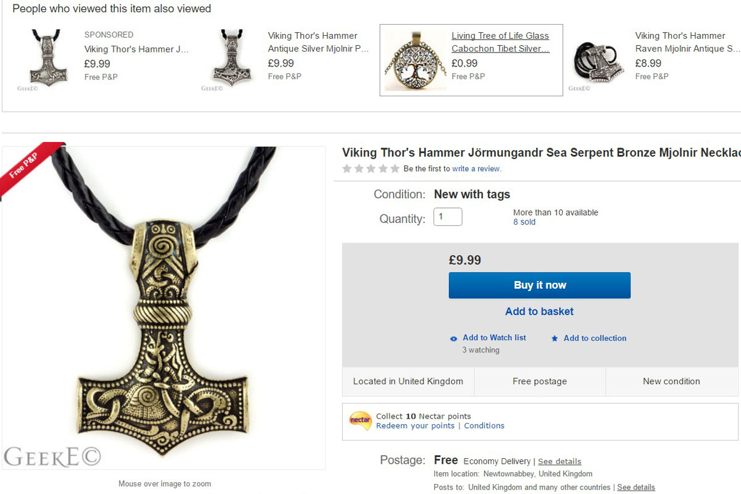Open the Antique Silver Mjolnir thumbnail
Viewport: 741px width, 494px height.
point(230,59)
